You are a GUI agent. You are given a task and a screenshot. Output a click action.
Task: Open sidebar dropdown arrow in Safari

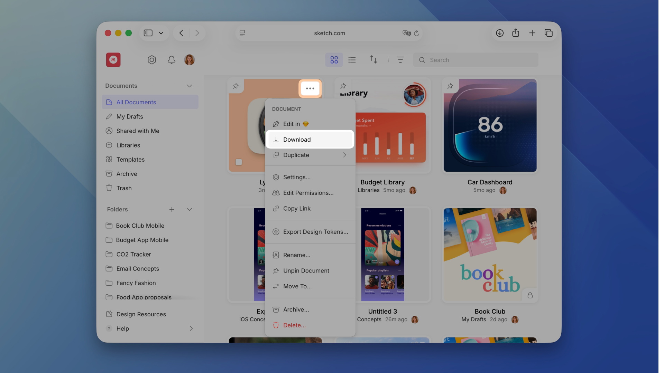click(x=161, y=33)
